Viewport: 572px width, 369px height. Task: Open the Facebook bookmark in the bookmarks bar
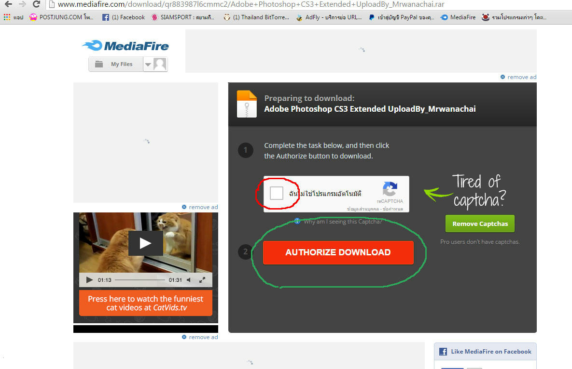[124, 17]
